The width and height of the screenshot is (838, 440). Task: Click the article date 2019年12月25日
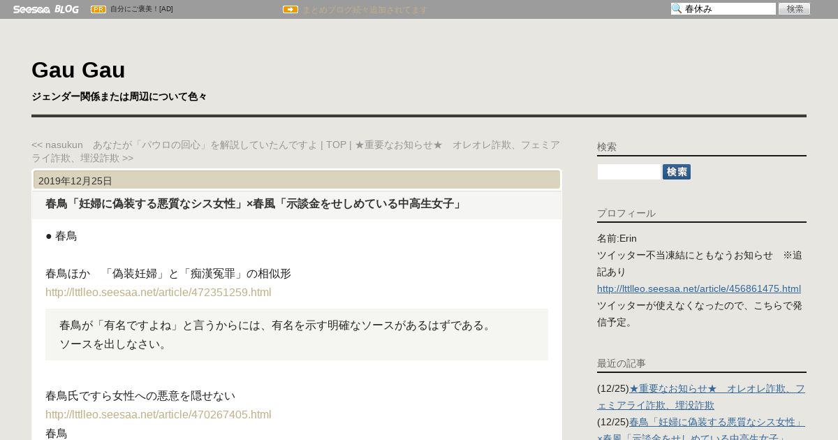click(75, 181)
